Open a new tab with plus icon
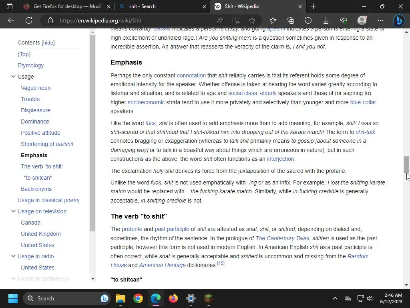The image size is (410, 308). pos(313,6)
